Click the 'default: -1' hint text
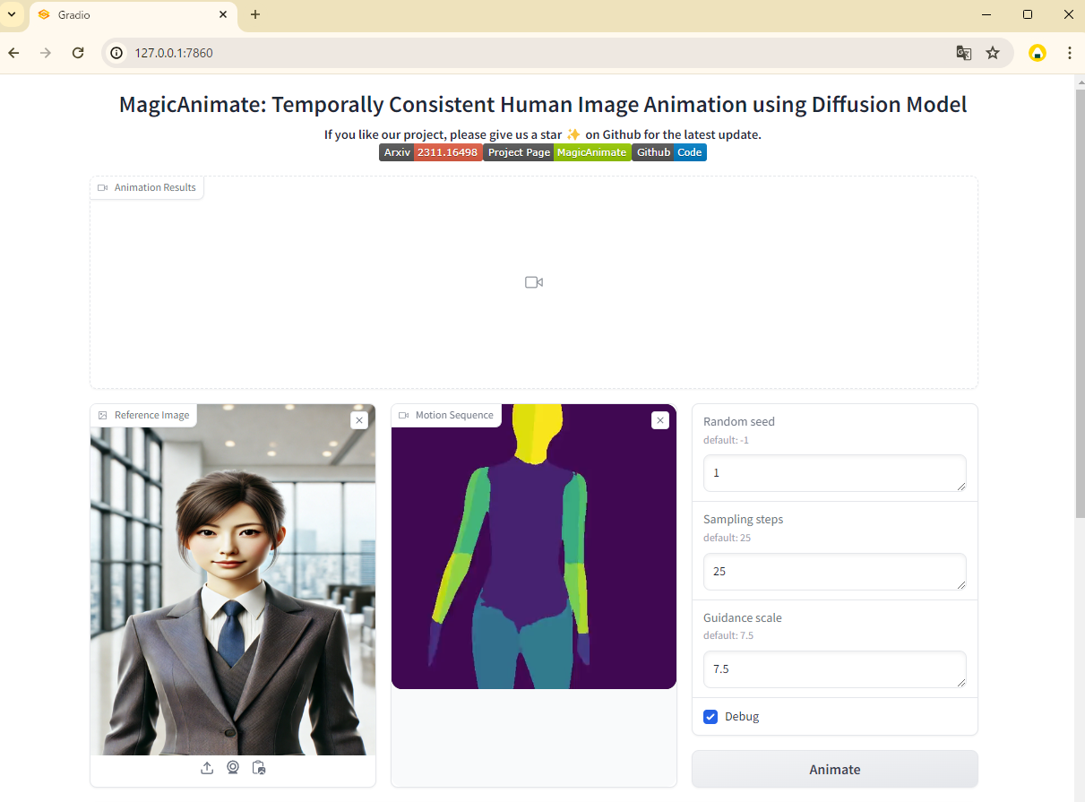 (x=726, y=440)
